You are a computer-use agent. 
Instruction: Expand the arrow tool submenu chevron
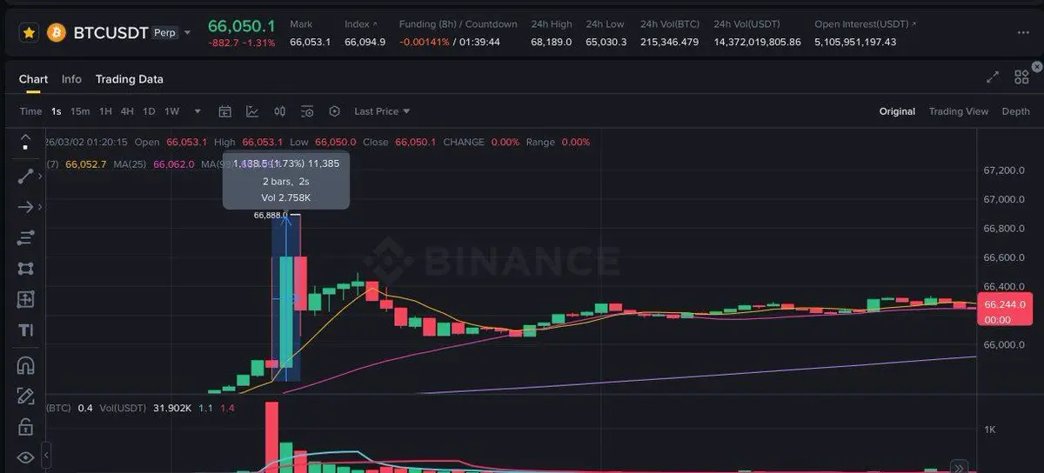40,207
